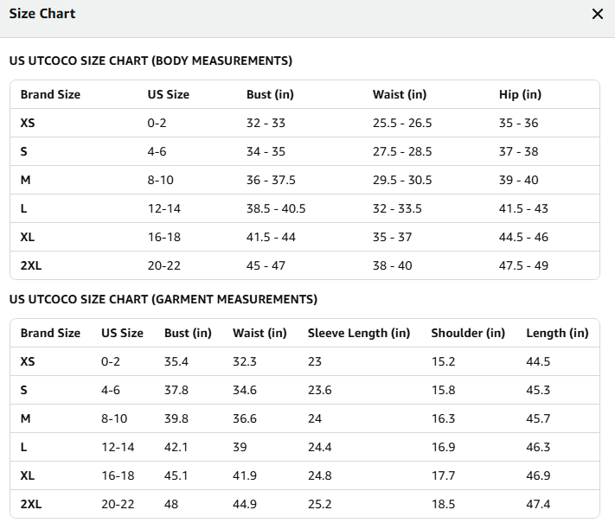
Task: Click length value 44.5
Action: pyautogui.click(x=538, y=361)
